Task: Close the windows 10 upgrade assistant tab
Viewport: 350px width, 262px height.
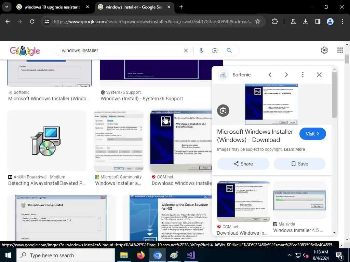Action: point(87,7)
